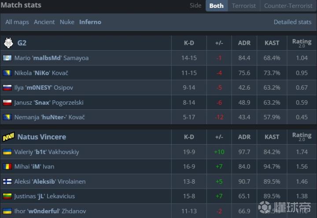Select the Both side filter
The height and width of the screenshot is (218, 317).
[x=216, y=6]
